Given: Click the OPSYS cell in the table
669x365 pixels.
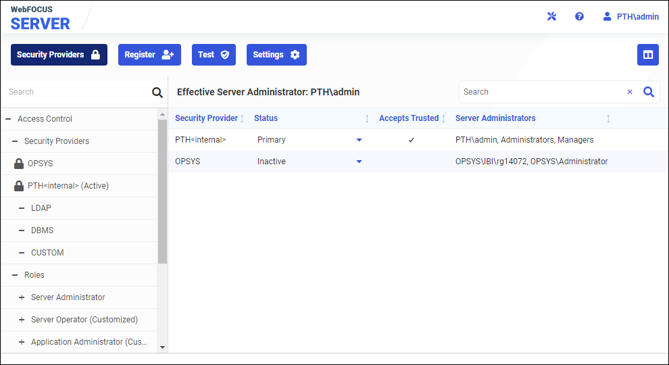Looking at the screenshot, I should 188,162.
